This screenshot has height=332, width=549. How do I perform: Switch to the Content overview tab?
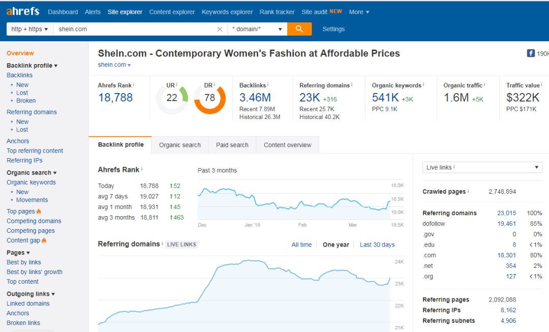click(287, 145)
